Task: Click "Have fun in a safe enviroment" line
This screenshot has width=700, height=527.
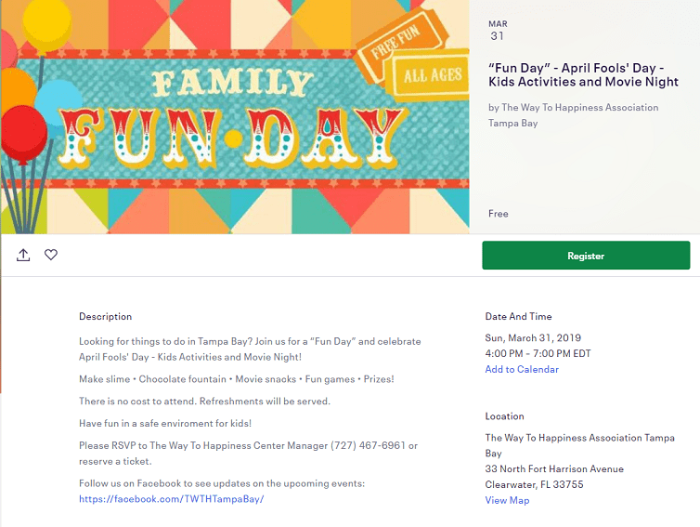Action: (x=165, y=423)
